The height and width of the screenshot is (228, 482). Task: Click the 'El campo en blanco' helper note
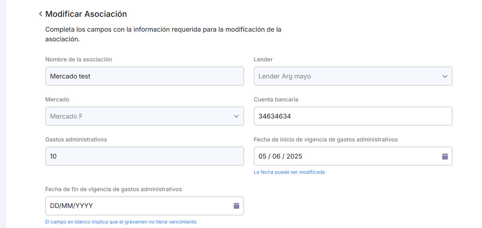tap(121, 222)
